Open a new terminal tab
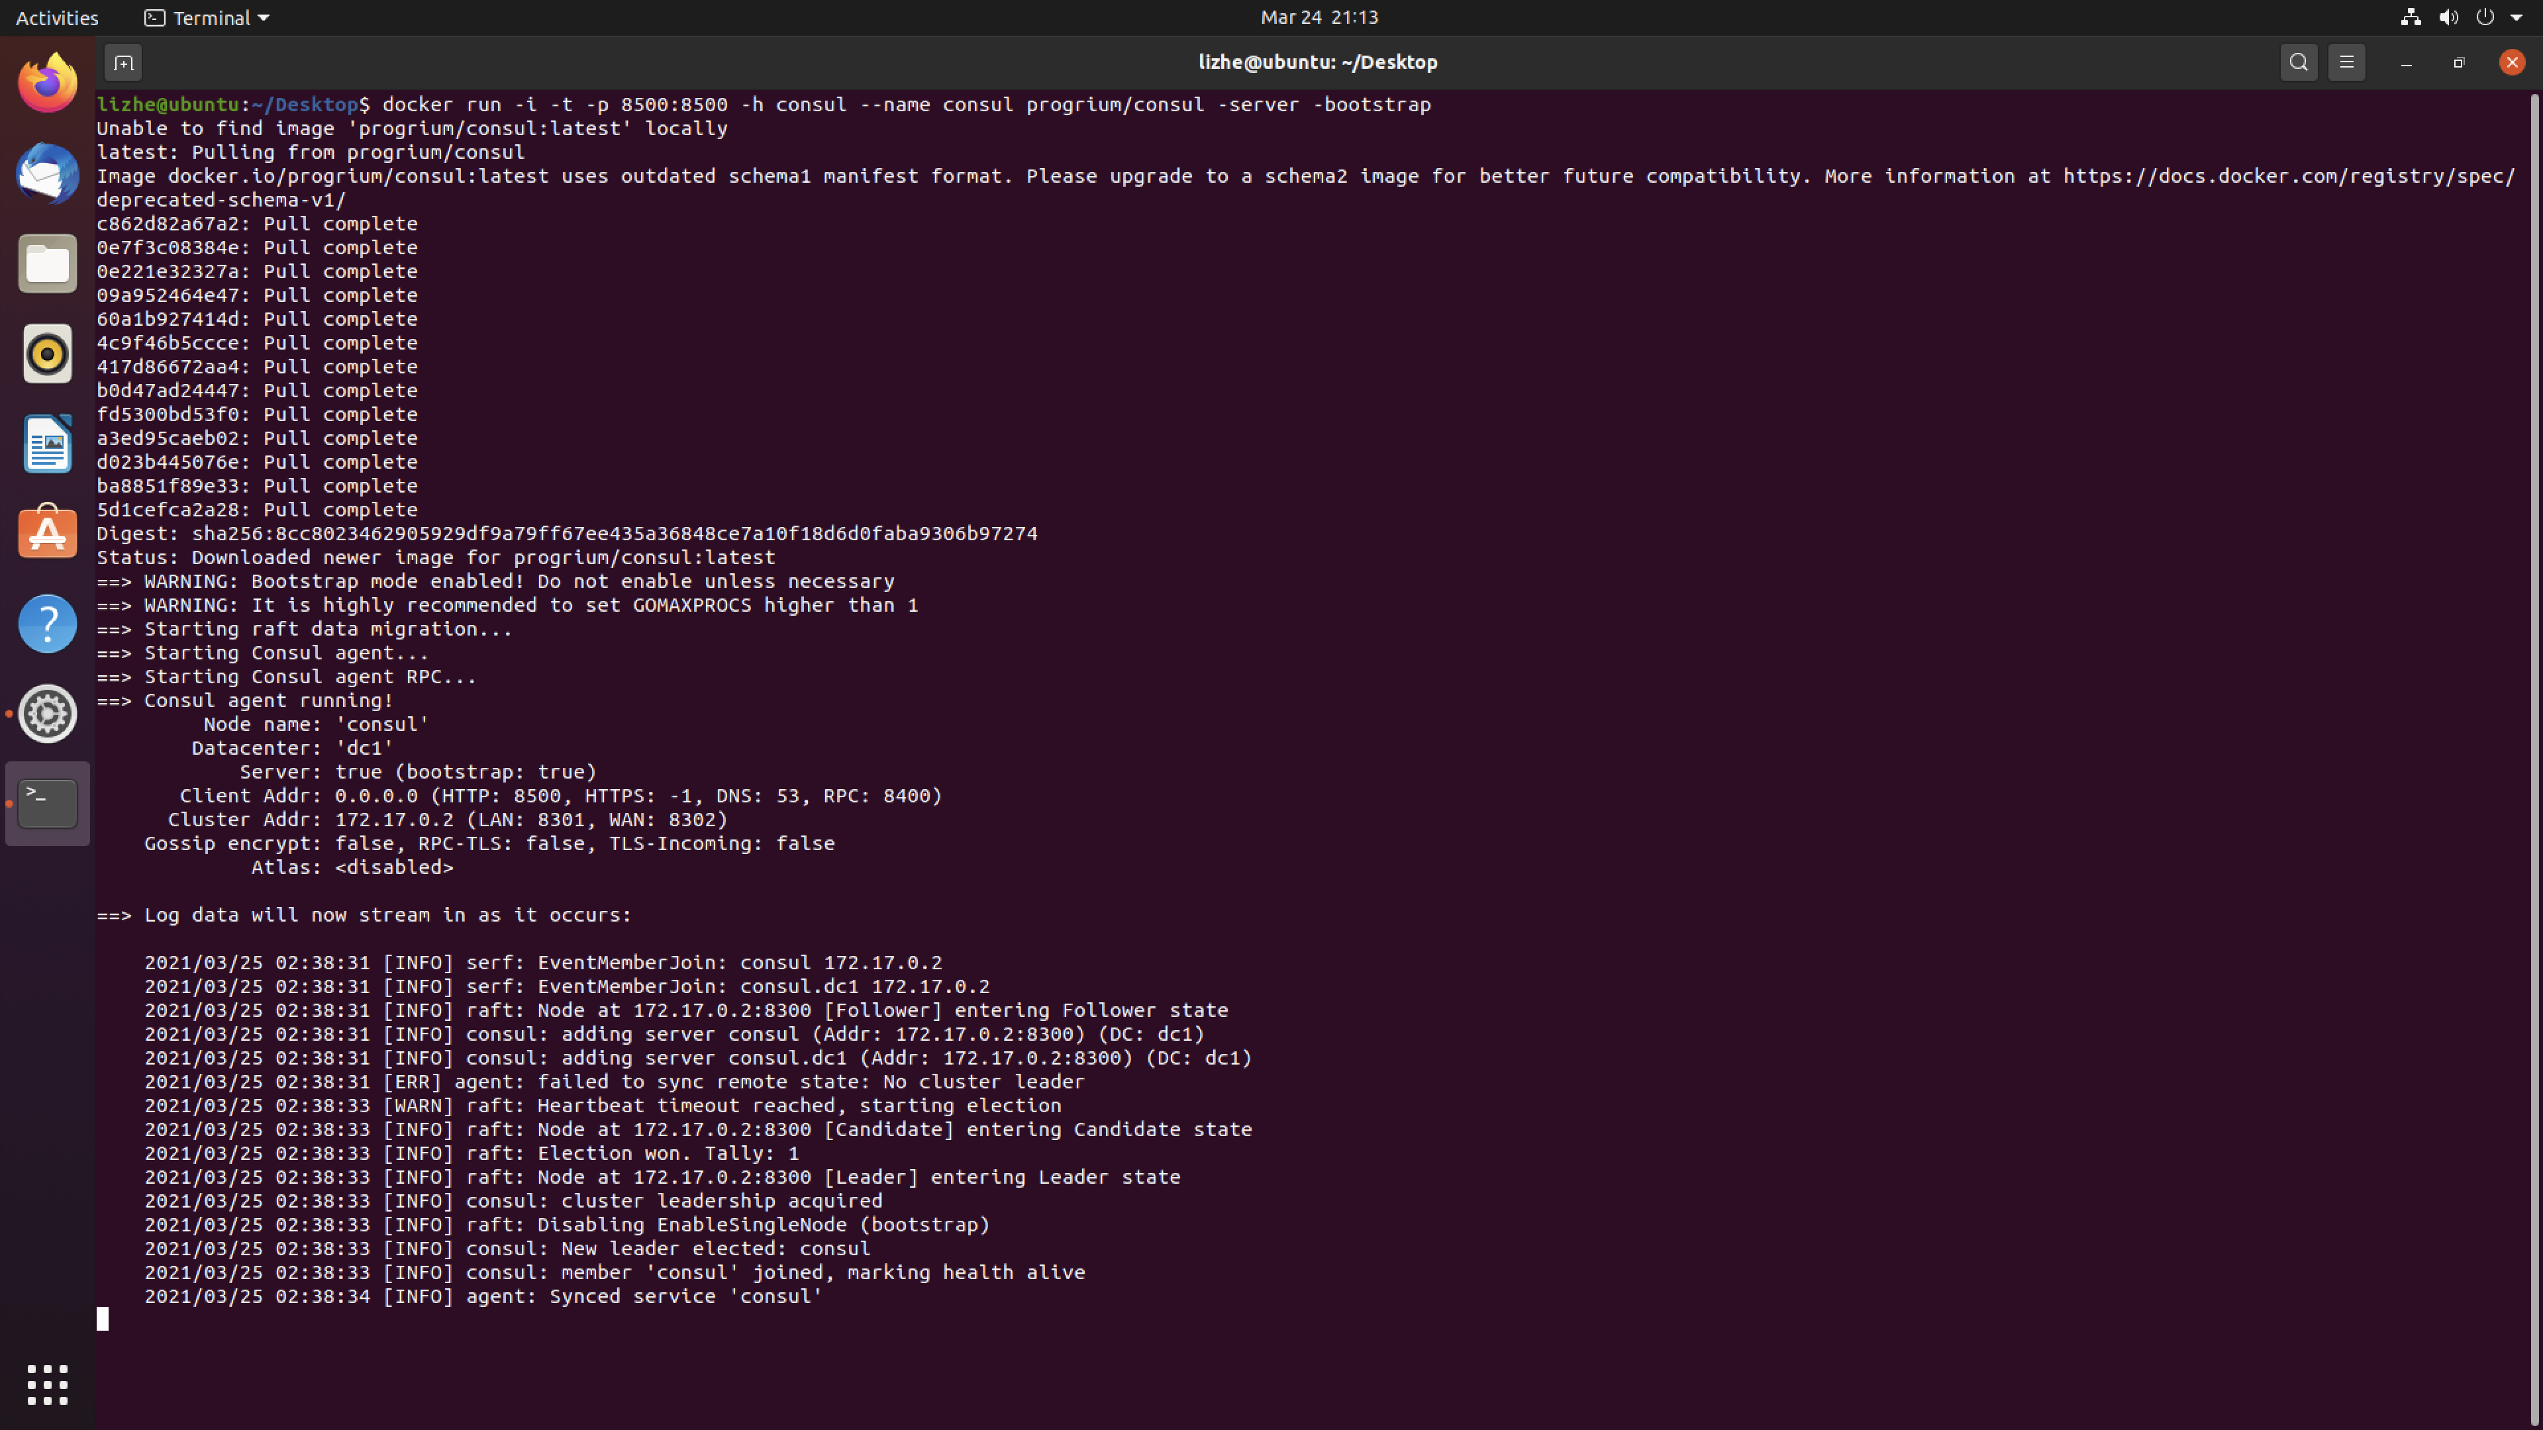The width and height of the screenshot is (2543, 1430). [123, 62]
